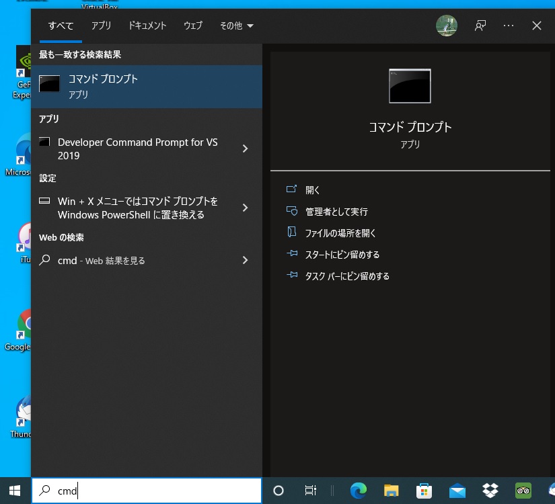Click the GeForce Experience desktop icon

coord(22,72)
